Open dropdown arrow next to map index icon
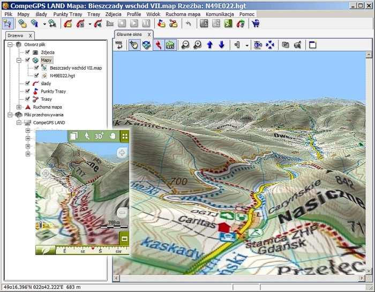 coord(44,24)
